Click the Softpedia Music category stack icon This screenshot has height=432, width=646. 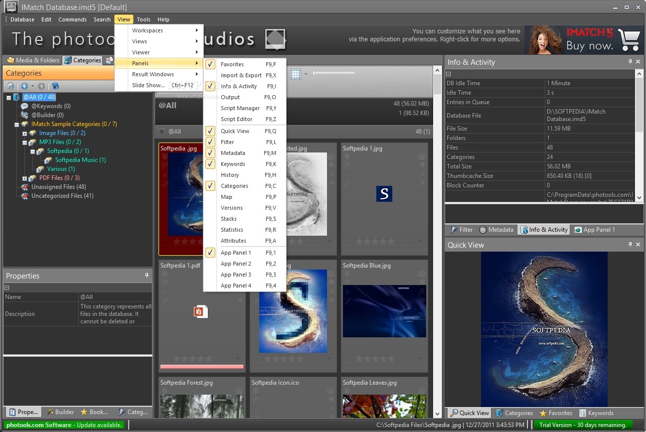[48, 160]
